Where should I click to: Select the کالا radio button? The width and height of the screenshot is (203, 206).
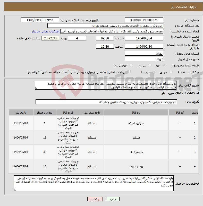tap(164, 65)
